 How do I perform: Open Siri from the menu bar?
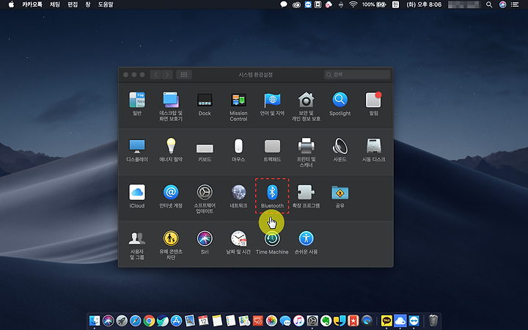[502, 4]
